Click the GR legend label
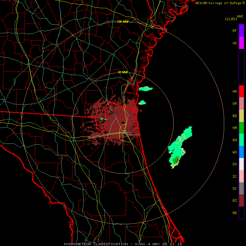The image size is (246, 246). [235, 104]
